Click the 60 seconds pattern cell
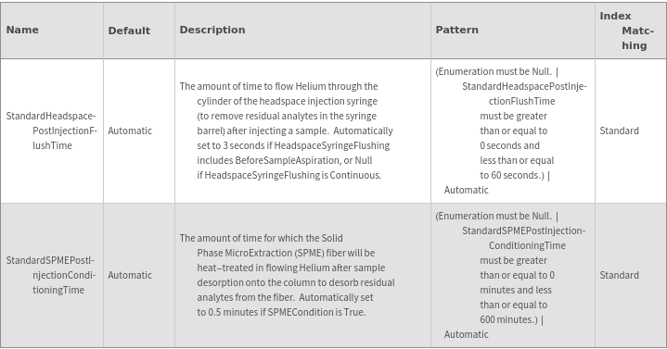The image size is (667, 349). click(x=513, y=131)
